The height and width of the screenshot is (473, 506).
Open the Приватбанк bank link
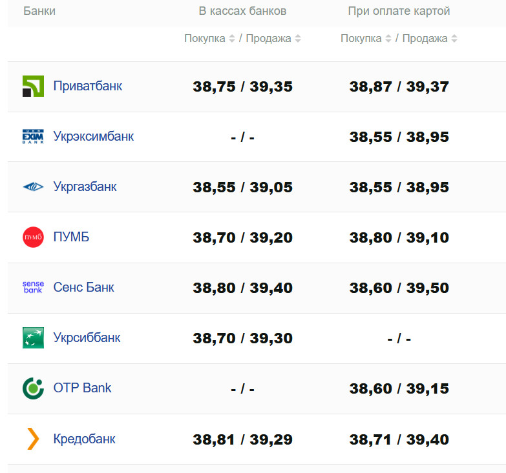88,86
